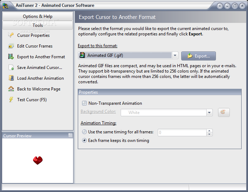Click the title bar up-arrow button

220,6
